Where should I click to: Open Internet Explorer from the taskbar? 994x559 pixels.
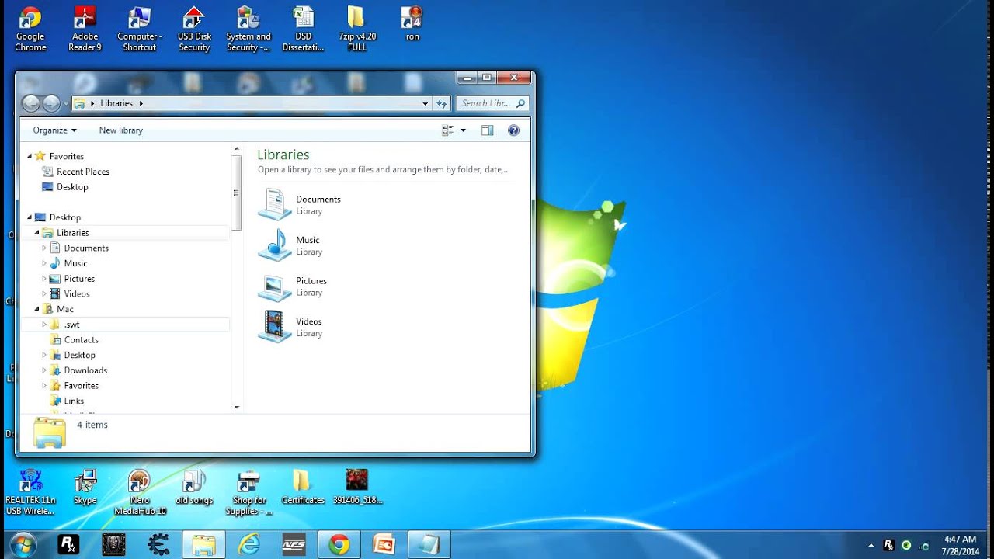pyautogui.click(x=249, y=543)
